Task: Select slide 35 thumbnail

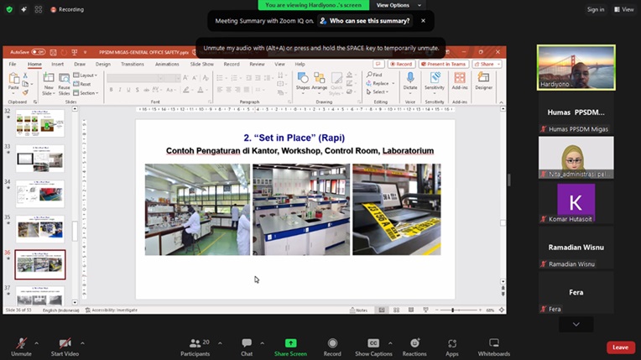Action: click(x=40, y=229)
